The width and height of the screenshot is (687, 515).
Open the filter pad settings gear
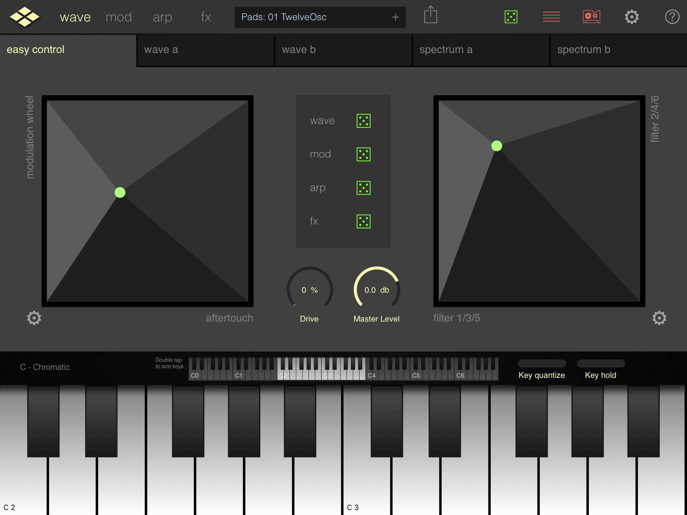pyautogui.click(x=659, y=318)
